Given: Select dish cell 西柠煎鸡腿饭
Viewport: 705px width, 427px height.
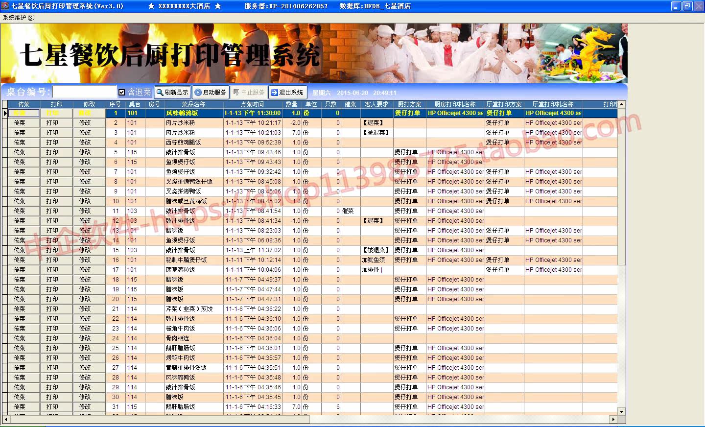Looking at the screenshot, I should [194, 142].
